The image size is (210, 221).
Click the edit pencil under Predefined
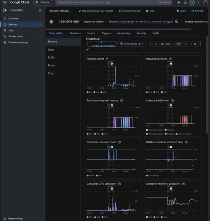coord(87,49)
